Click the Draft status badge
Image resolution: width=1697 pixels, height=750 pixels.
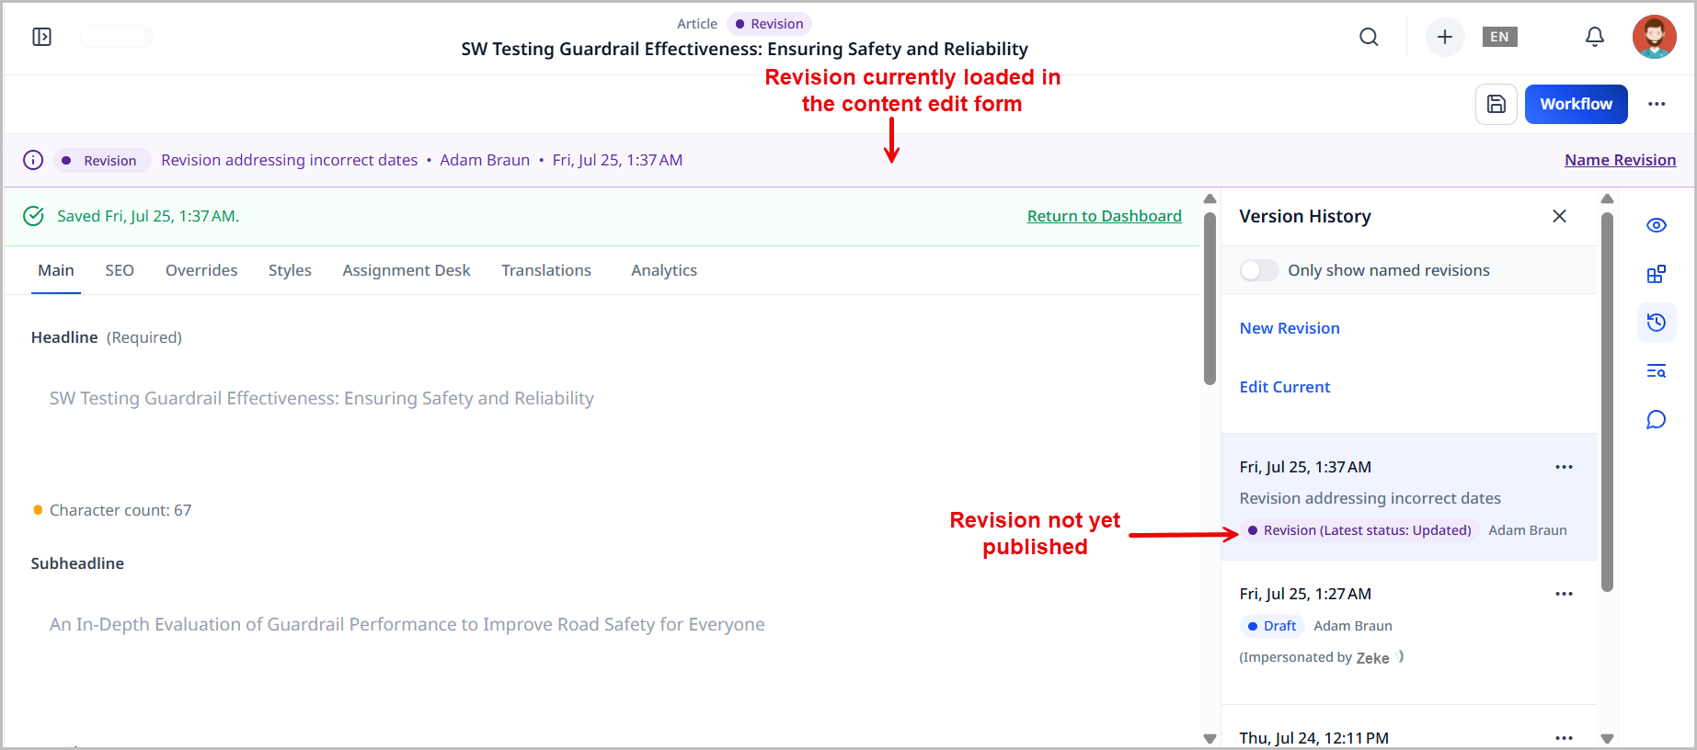[1272, 626]
